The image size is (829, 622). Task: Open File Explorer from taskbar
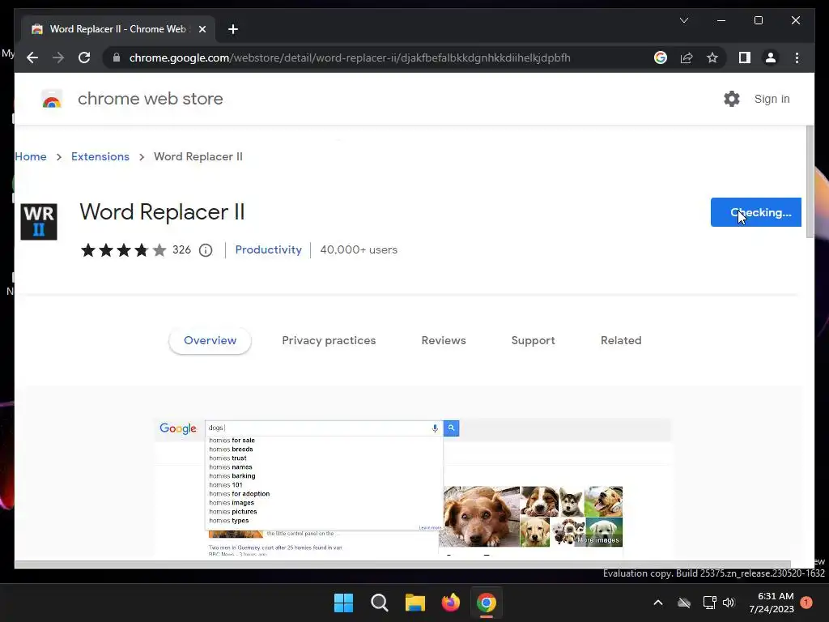[x=415, y=603]
